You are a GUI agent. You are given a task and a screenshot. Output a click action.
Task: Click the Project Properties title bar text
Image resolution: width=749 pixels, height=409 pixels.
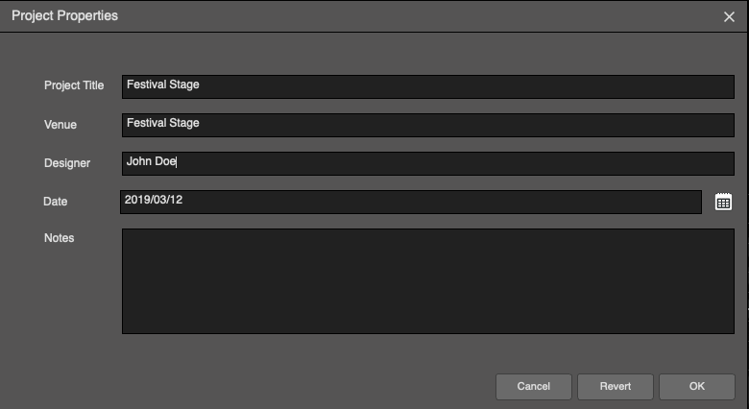coord(65,15)
